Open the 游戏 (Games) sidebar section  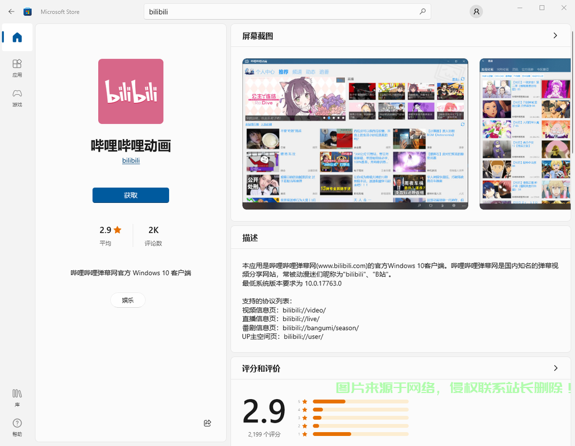point(17,98)
